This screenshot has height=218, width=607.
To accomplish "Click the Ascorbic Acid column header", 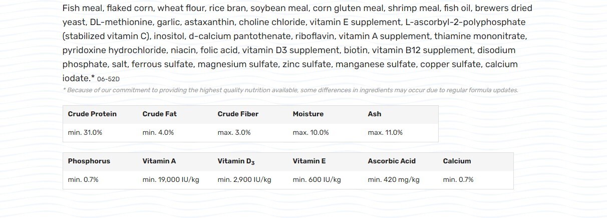I will (392, 161).
